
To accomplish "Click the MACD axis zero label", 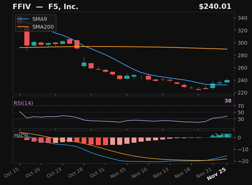I will click(239, 138).
